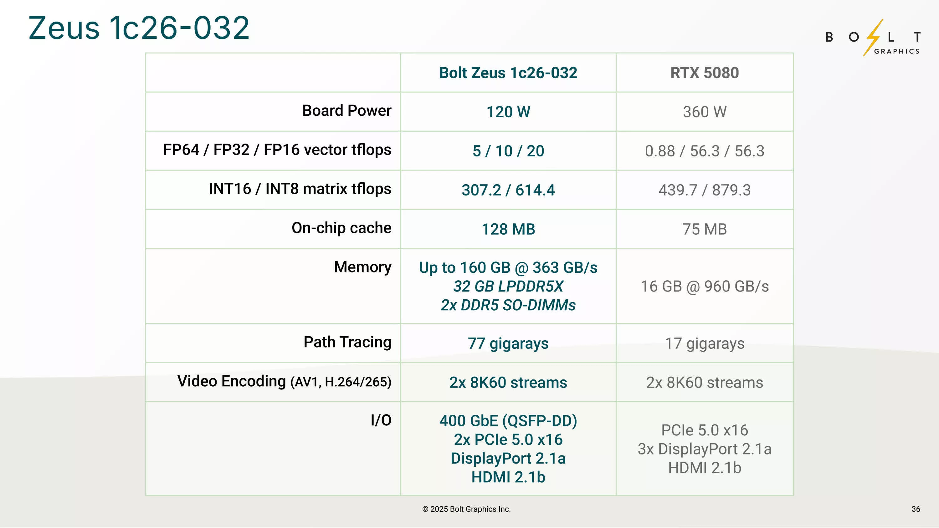Select the Video Encoding row label
939x528 pixels.
click(284, 382)
